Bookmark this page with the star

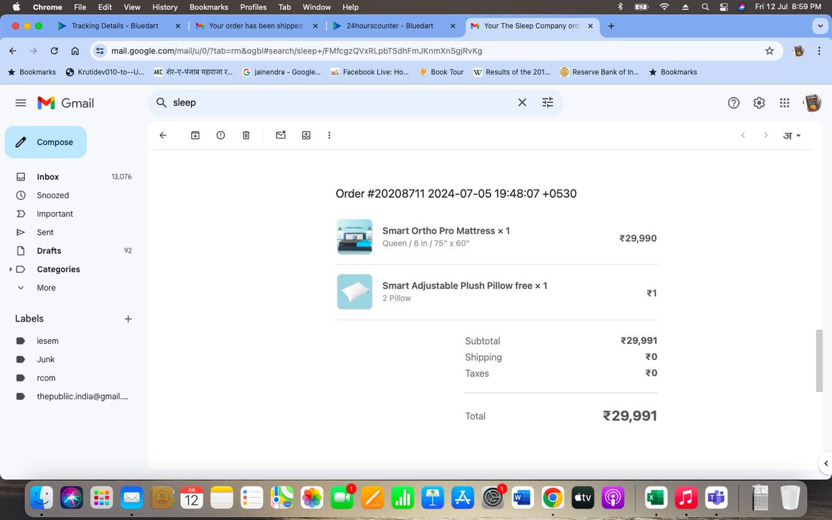click(x=770, y=51)
